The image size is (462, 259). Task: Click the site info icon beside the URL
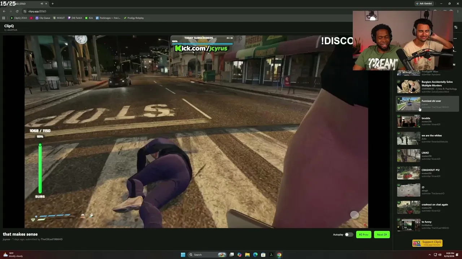25,11
